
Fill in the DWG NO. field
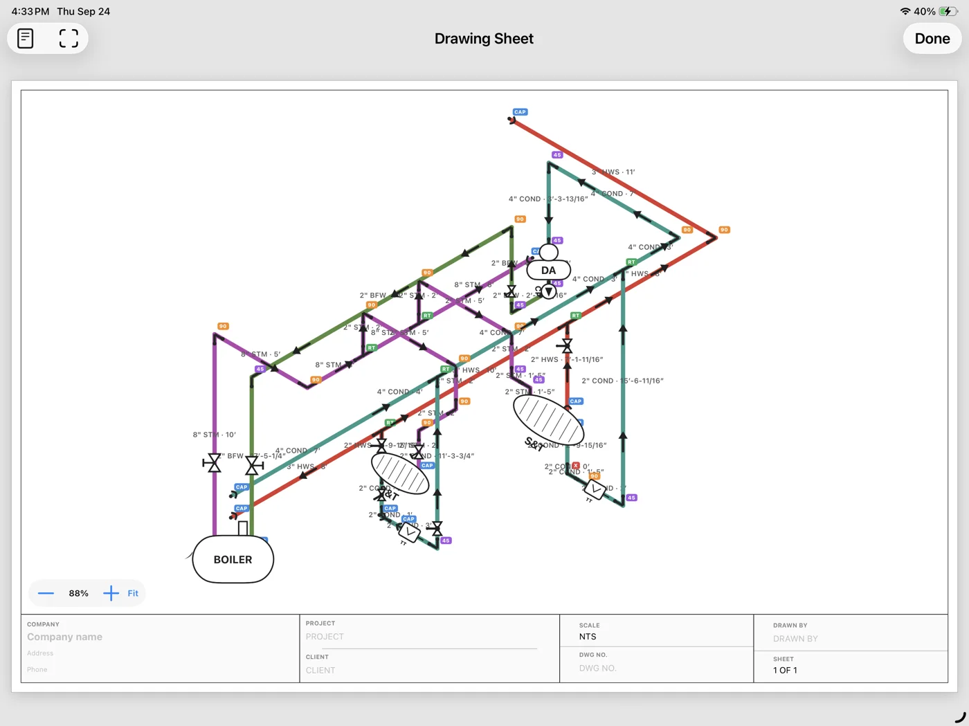click(598, 669)
